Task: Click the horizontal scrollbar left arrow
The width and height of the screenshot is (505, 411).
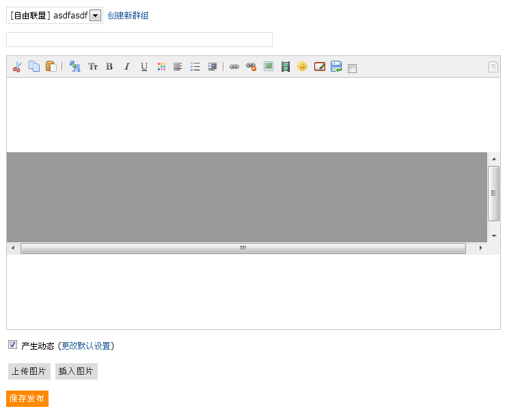Action: click(13, 248)
